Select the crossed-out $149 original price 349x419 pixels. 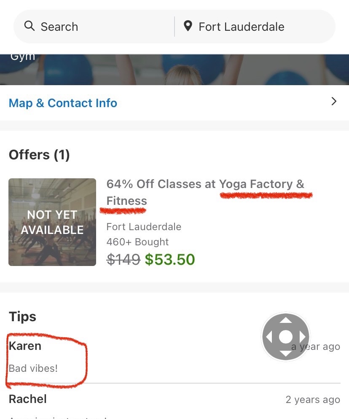(123, 260)
